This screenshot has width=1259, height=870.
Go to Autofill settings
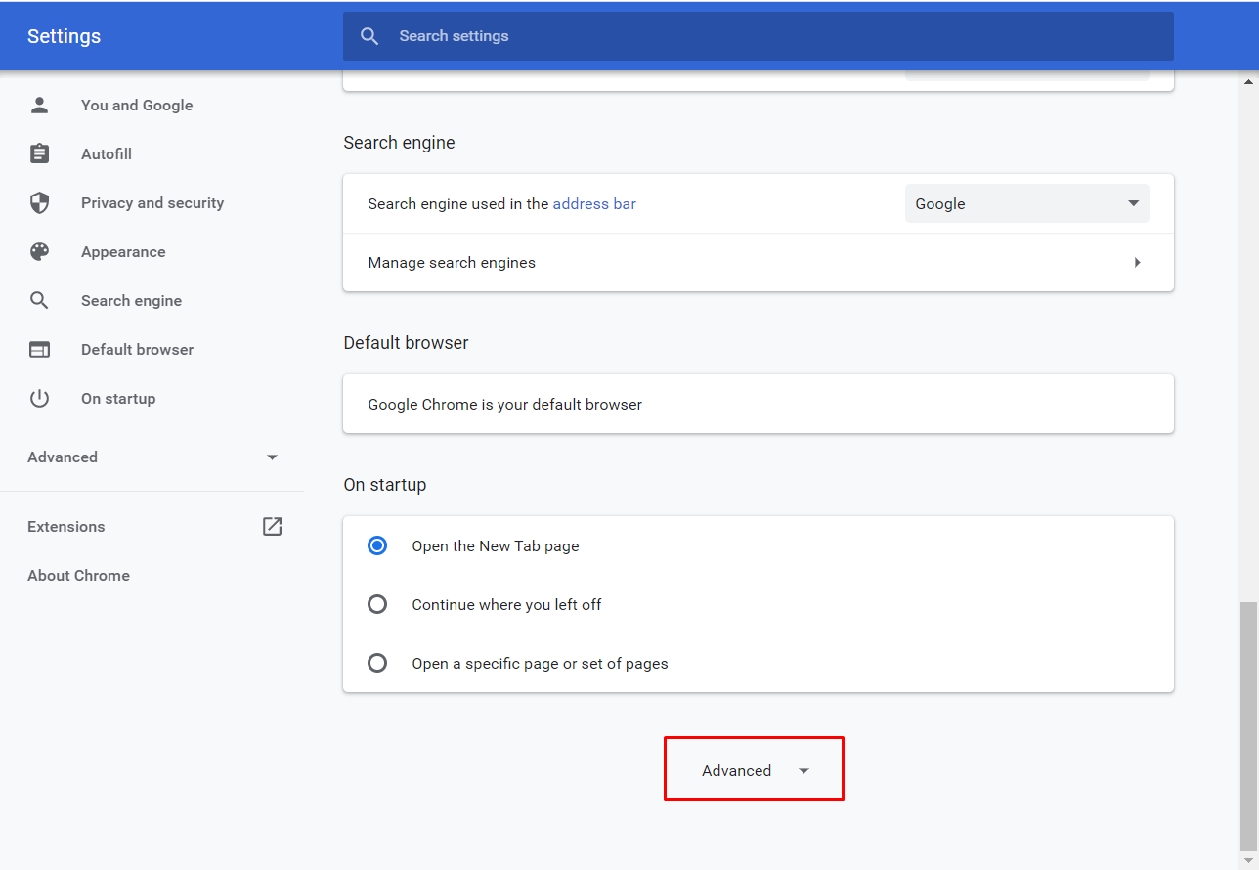pyautogui.click(x=107, y=153)
